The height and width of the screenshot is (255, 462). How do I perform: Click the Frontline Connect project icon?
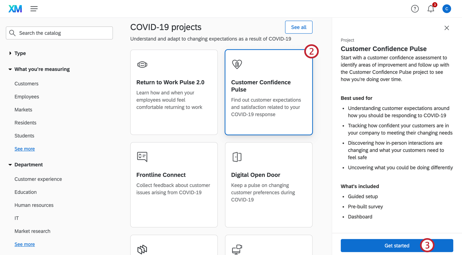pos(142,157)
